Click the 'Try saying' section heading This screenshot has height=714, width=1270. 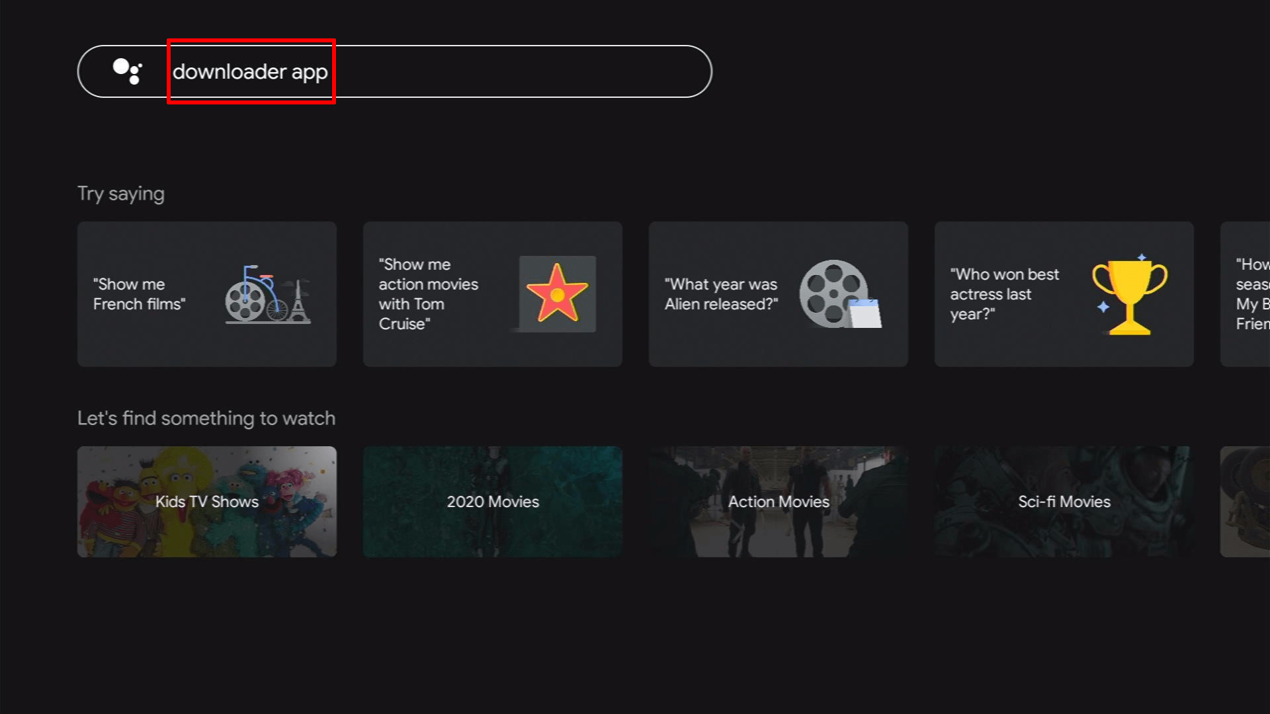click(121, 194)
